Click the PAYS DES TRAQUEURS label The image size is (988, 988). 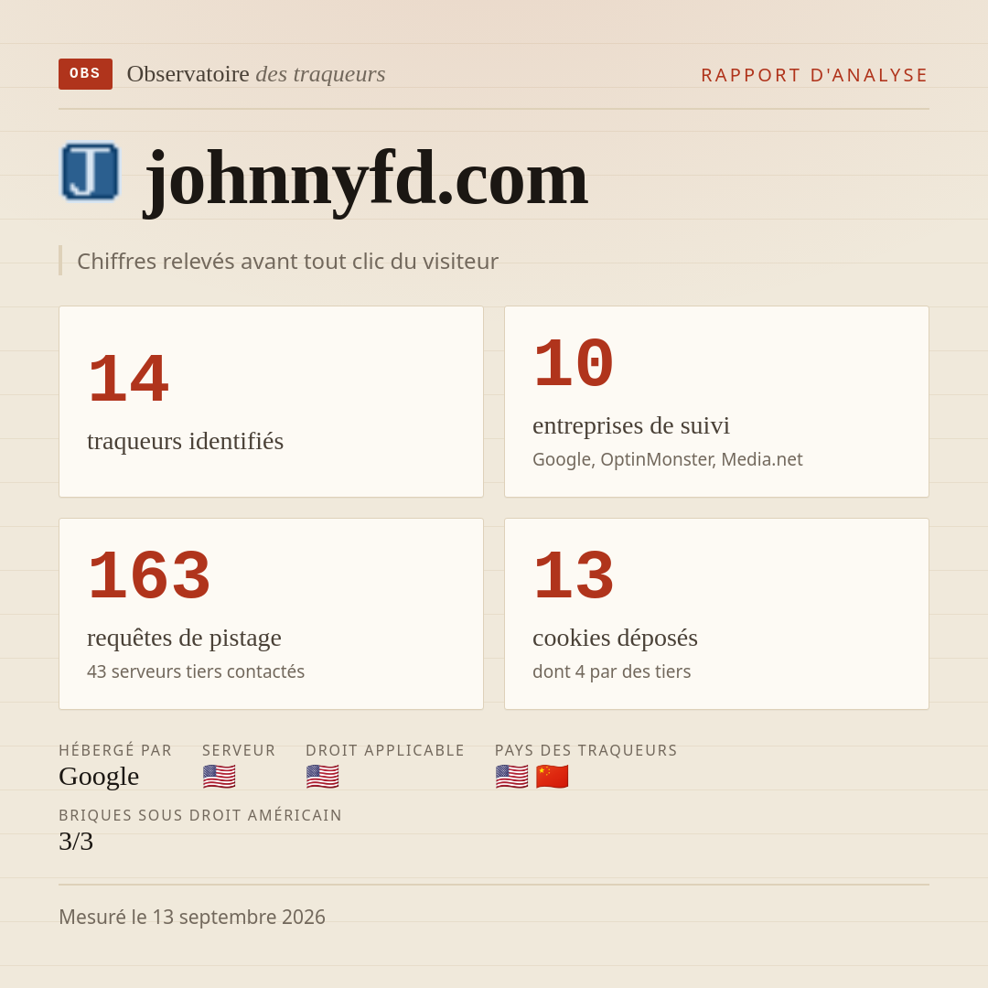(x=586, y=750)
